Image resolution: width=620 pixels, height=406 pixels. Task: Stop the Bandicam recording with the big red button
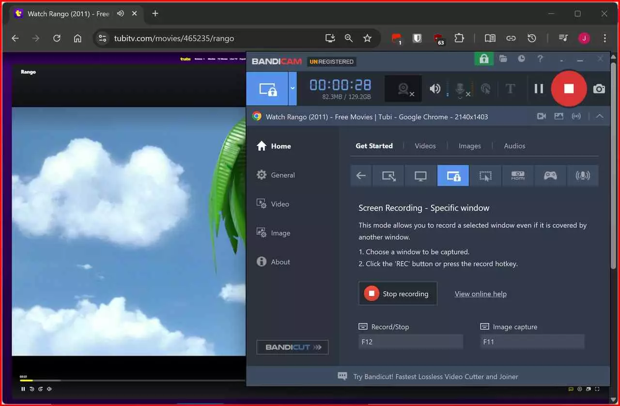569,89
